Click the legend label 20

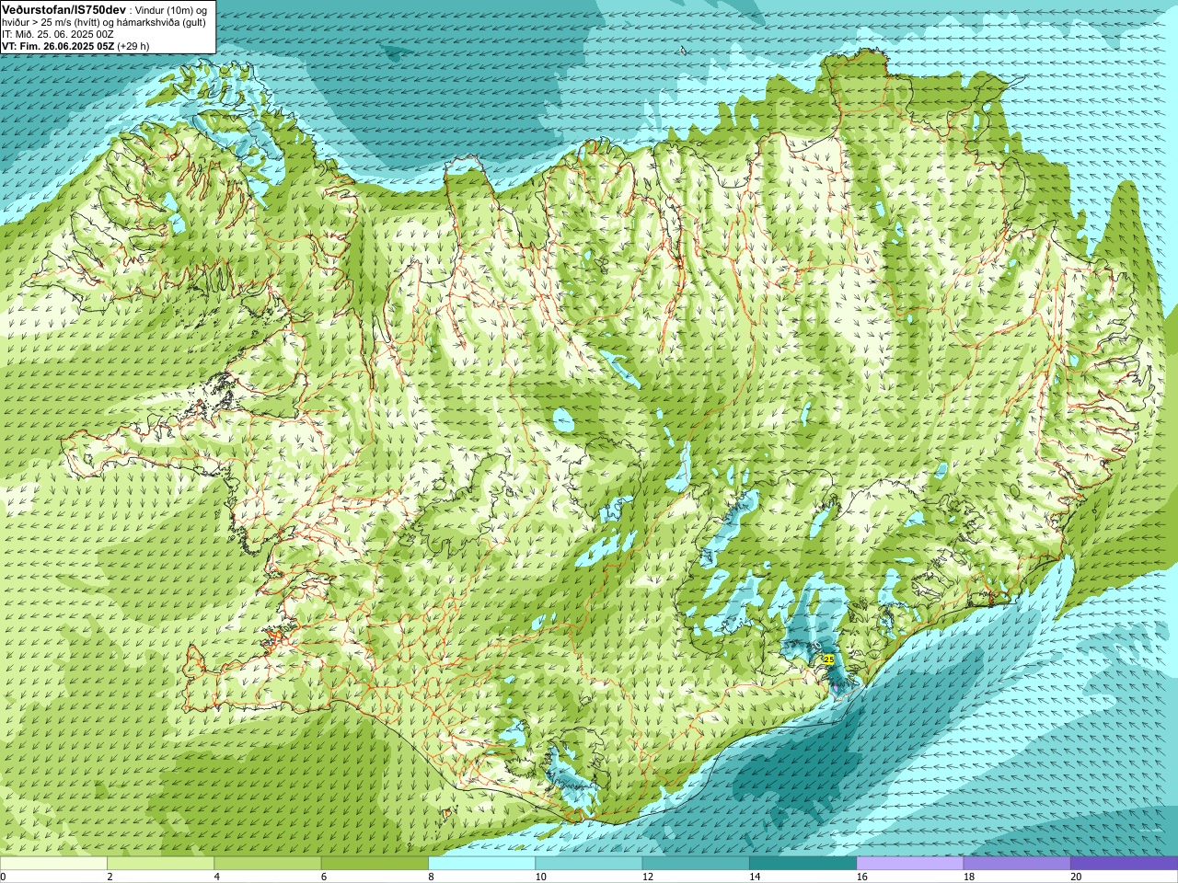(1076, 877)
